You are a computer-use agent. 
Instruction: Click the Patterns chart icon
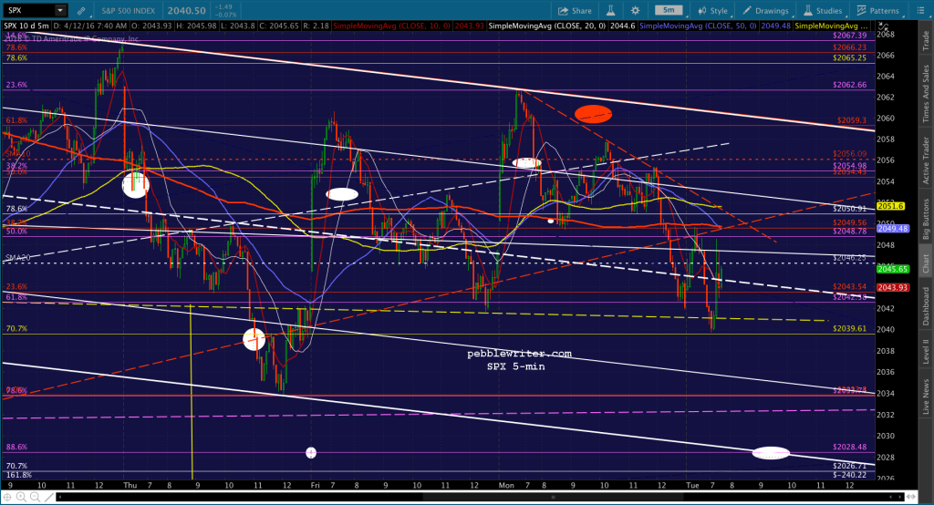pos(861,11)
